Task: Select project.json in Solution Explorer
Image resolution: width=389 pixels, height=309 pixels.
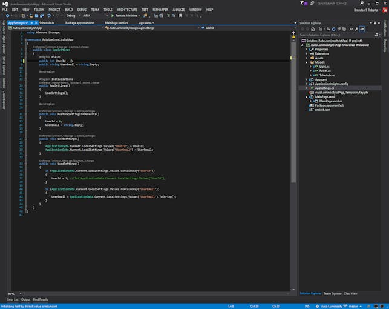Action: 322,110
